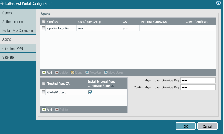Image resolution: width=224 pixels, height=134 pixels.
Task: Switch to the Satellite tab
Action: tap(18, 57)
